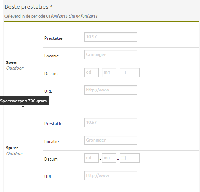Focus the Locatie field in the upper Speer section
The height and width of the screenshot is (192, 200).
[x=111, y=55]
